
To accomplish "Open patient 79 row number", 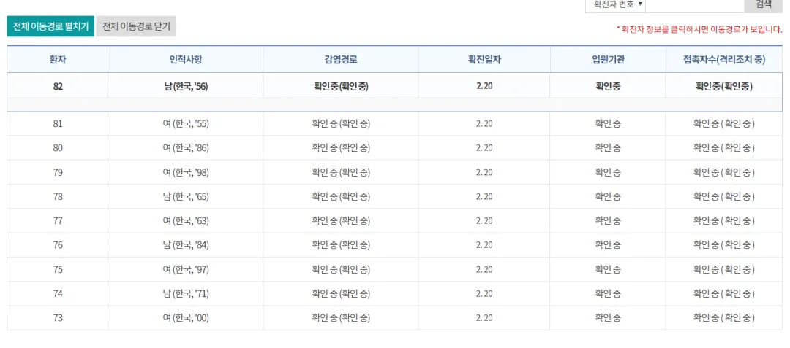I will pyautogui.click(x=58, y=172).
